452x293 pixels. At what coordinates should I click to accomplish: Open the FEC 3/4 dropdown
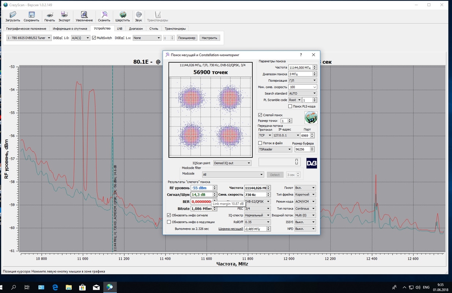click(258, 209)
